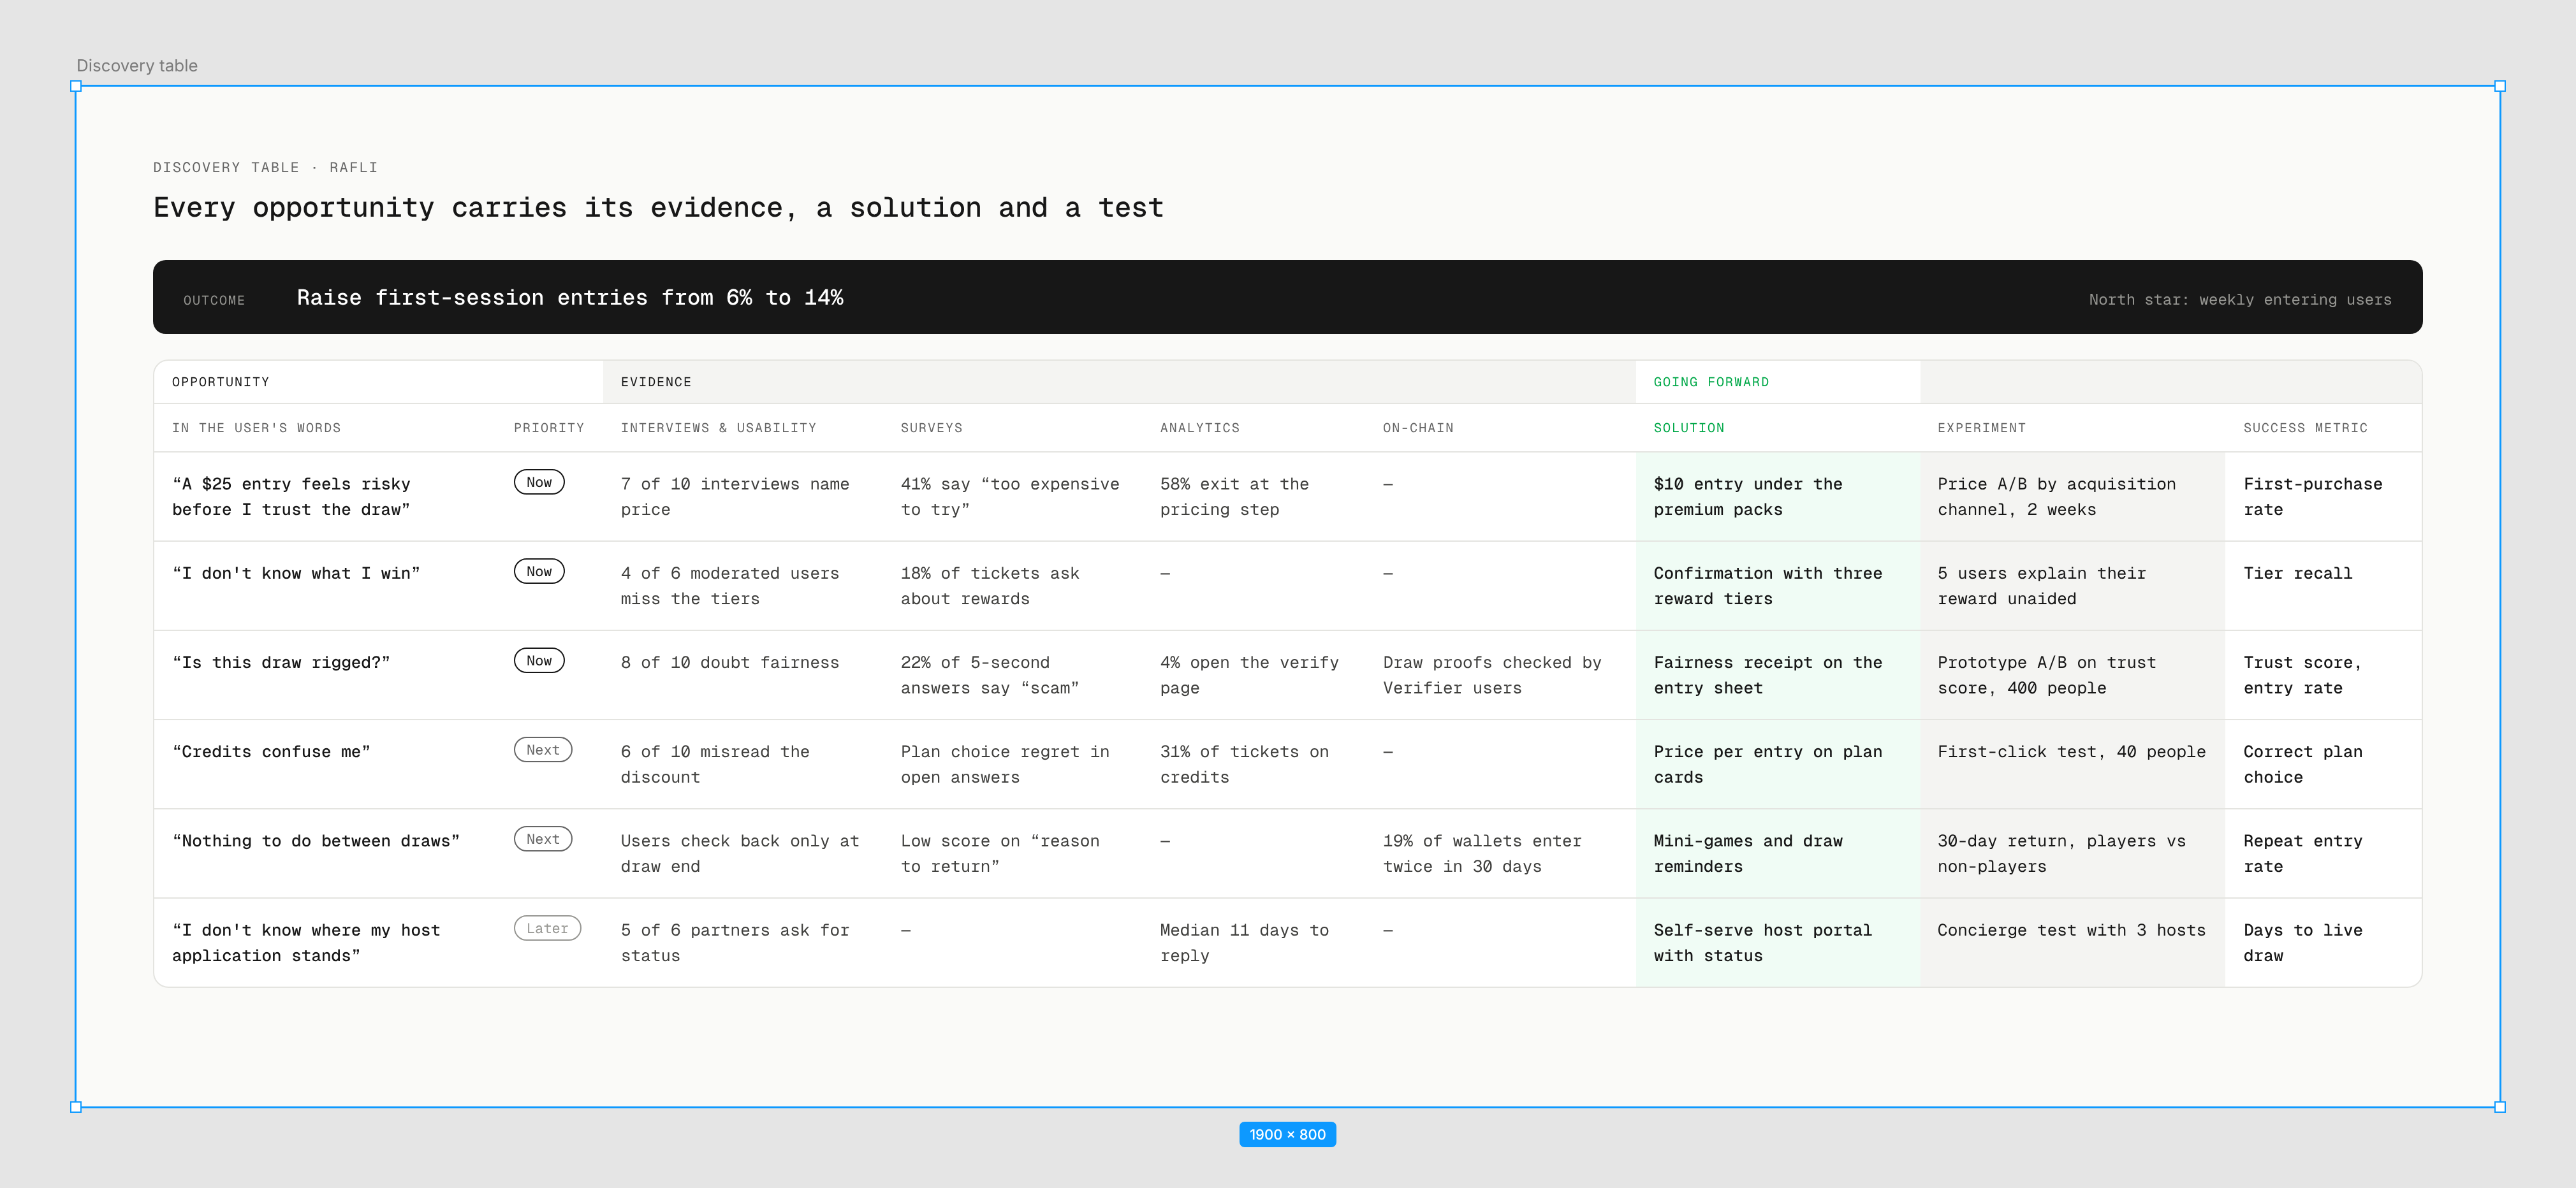Click the SOLUTION column header

1689,428
